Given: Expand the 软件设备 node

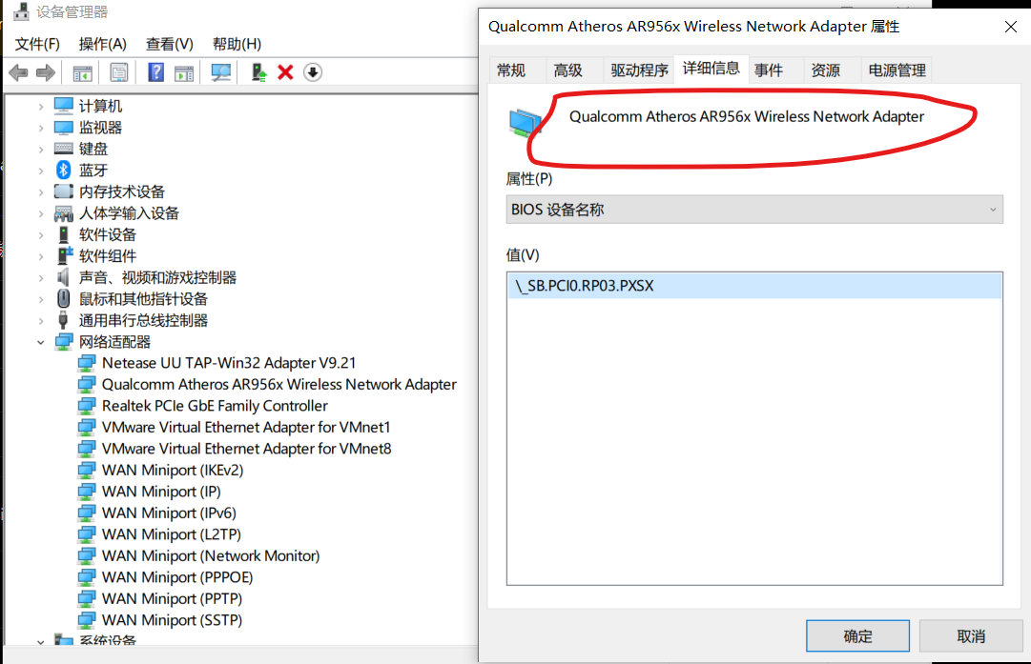Looking at the screenshot, I should click(41, 234).
